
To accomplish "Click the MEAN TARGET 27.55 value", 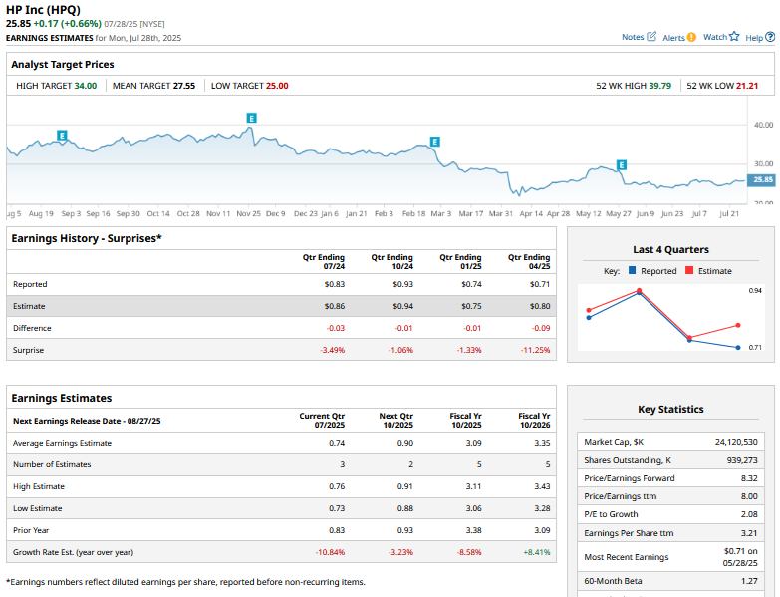I will (184, 86).
